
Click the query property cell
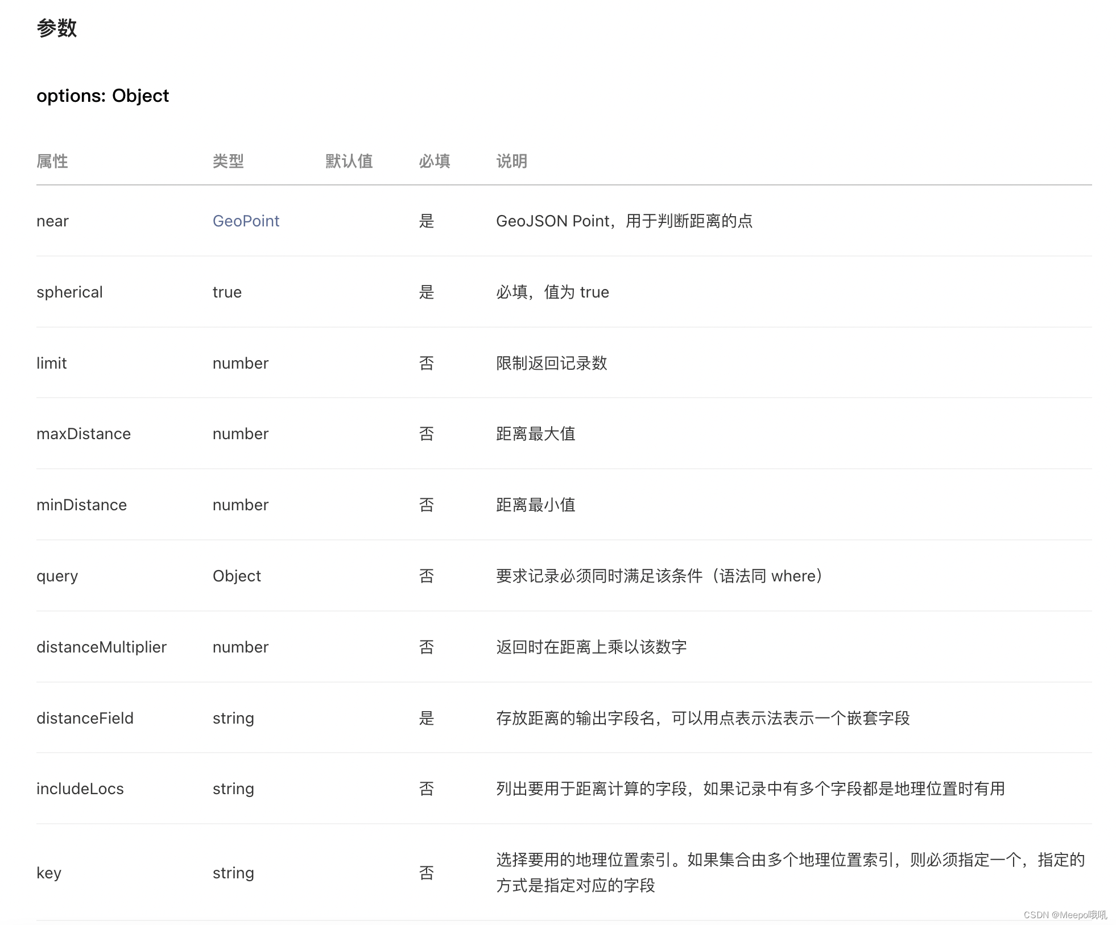pyautogui.click(x=57, y=576)
